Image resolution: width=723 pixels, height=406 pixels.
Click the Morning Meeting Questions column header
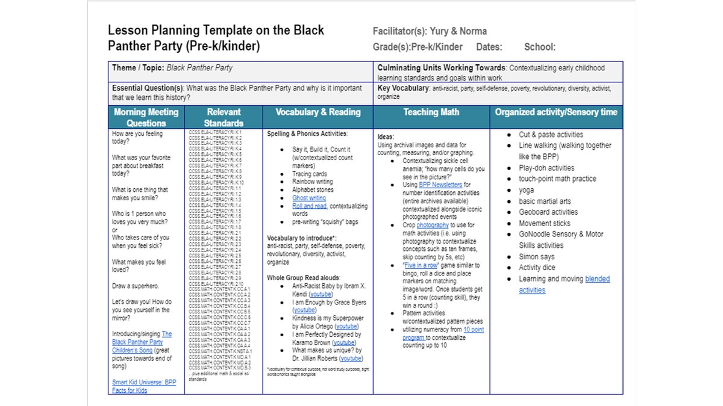[146, 117]
